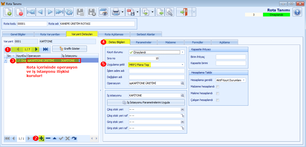Refresh the route record data

click(x=69, y=12)
